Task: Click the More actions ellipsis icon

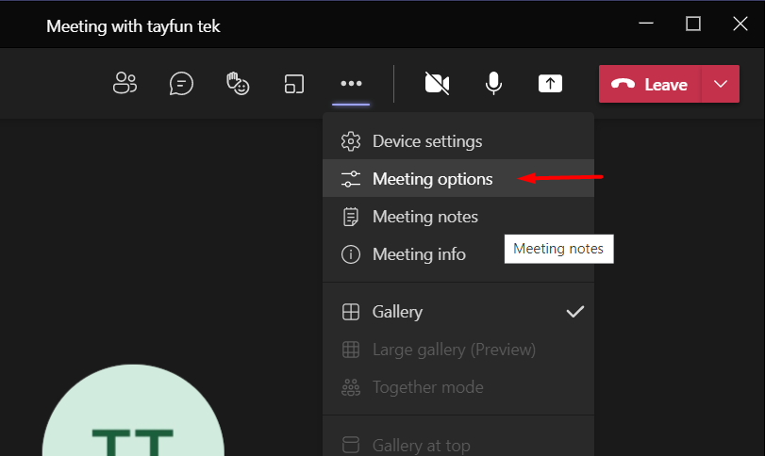Action: 351,84
